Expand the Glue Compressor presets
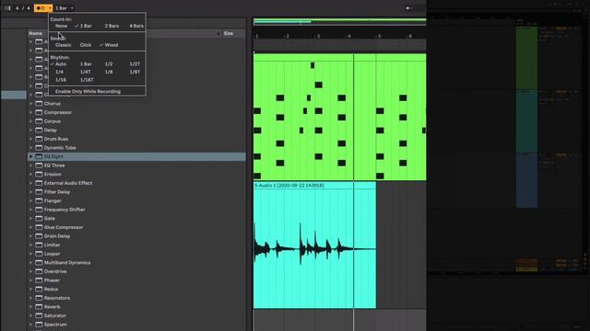The height and width of the screenshot is (331, 590). pyautogui.click(x=30, y=227)
